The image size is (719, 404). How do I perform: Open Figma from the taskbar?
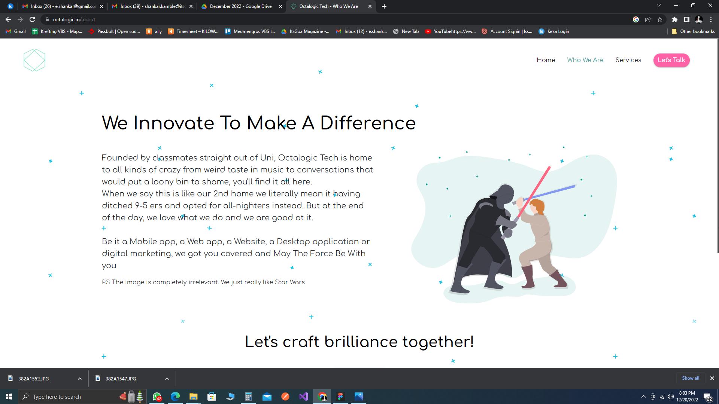340,397
